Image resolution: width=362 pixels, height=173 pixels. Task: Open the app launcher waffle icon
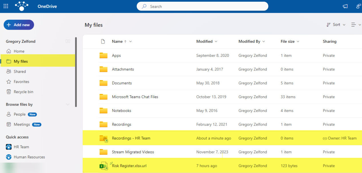[x=6, y=6]
